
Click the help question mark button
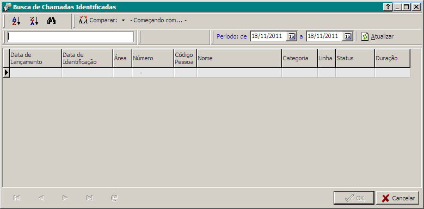(x=388, y=7)
